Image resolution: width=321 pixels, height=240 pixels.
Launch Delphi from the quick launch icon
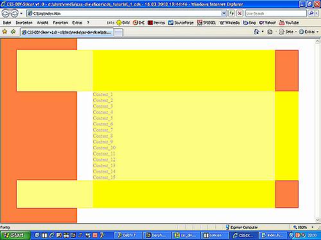point(102,235)
